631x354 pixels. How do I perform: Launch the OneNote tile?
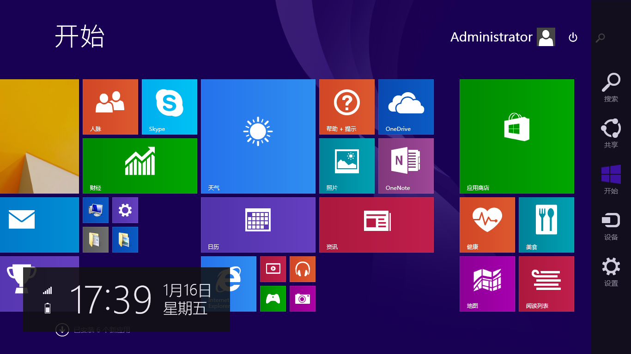tap(406, 166)
